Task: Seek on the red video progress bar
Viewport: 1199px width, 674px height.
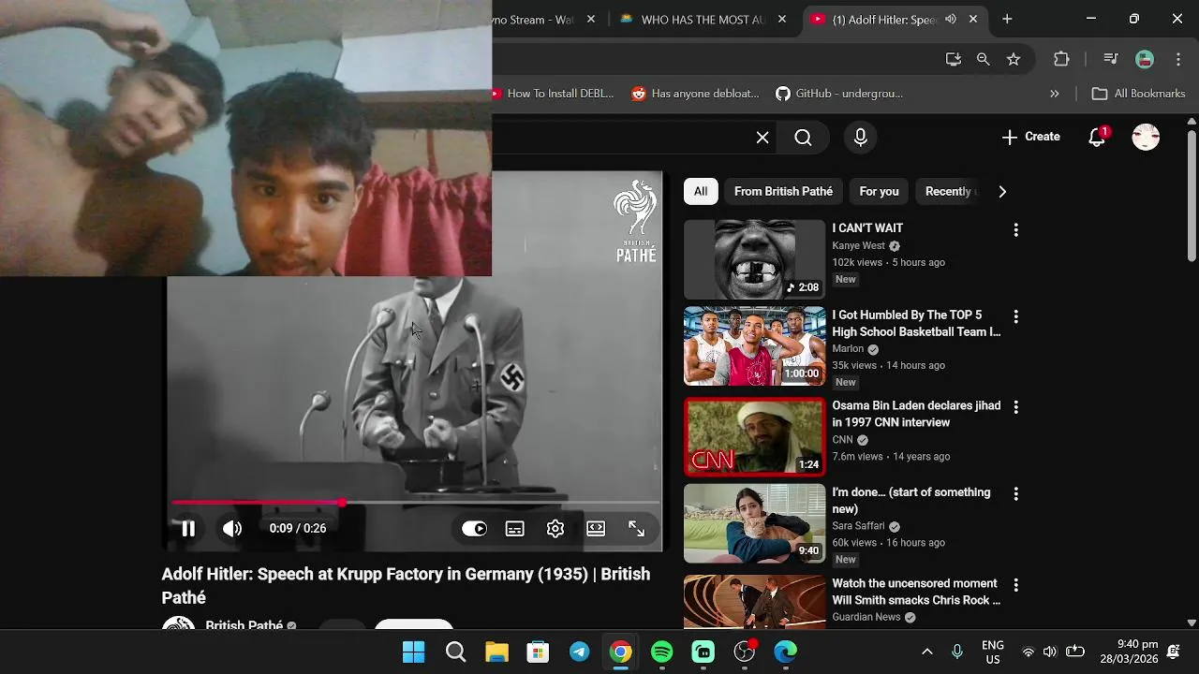Action: point(416,503)
